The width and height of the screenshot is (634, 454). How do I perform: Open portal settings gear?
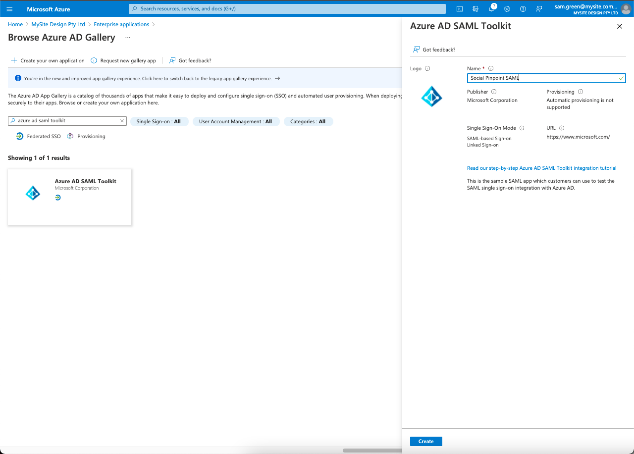pyautogui.click(x=507, y=9)
